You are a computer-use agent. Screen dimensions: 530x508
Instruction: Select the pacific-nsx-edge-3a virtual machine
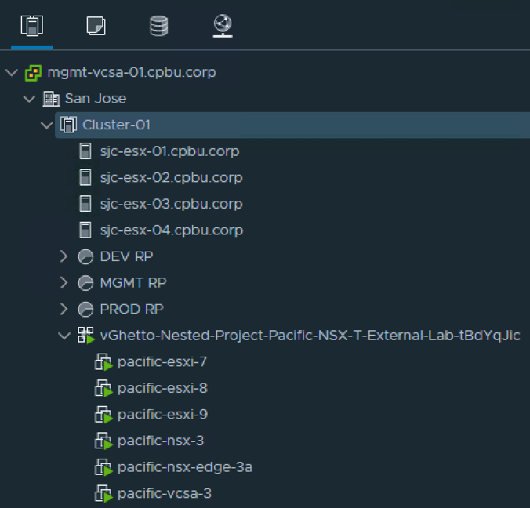pyautogui.click(x=185, y=468)
